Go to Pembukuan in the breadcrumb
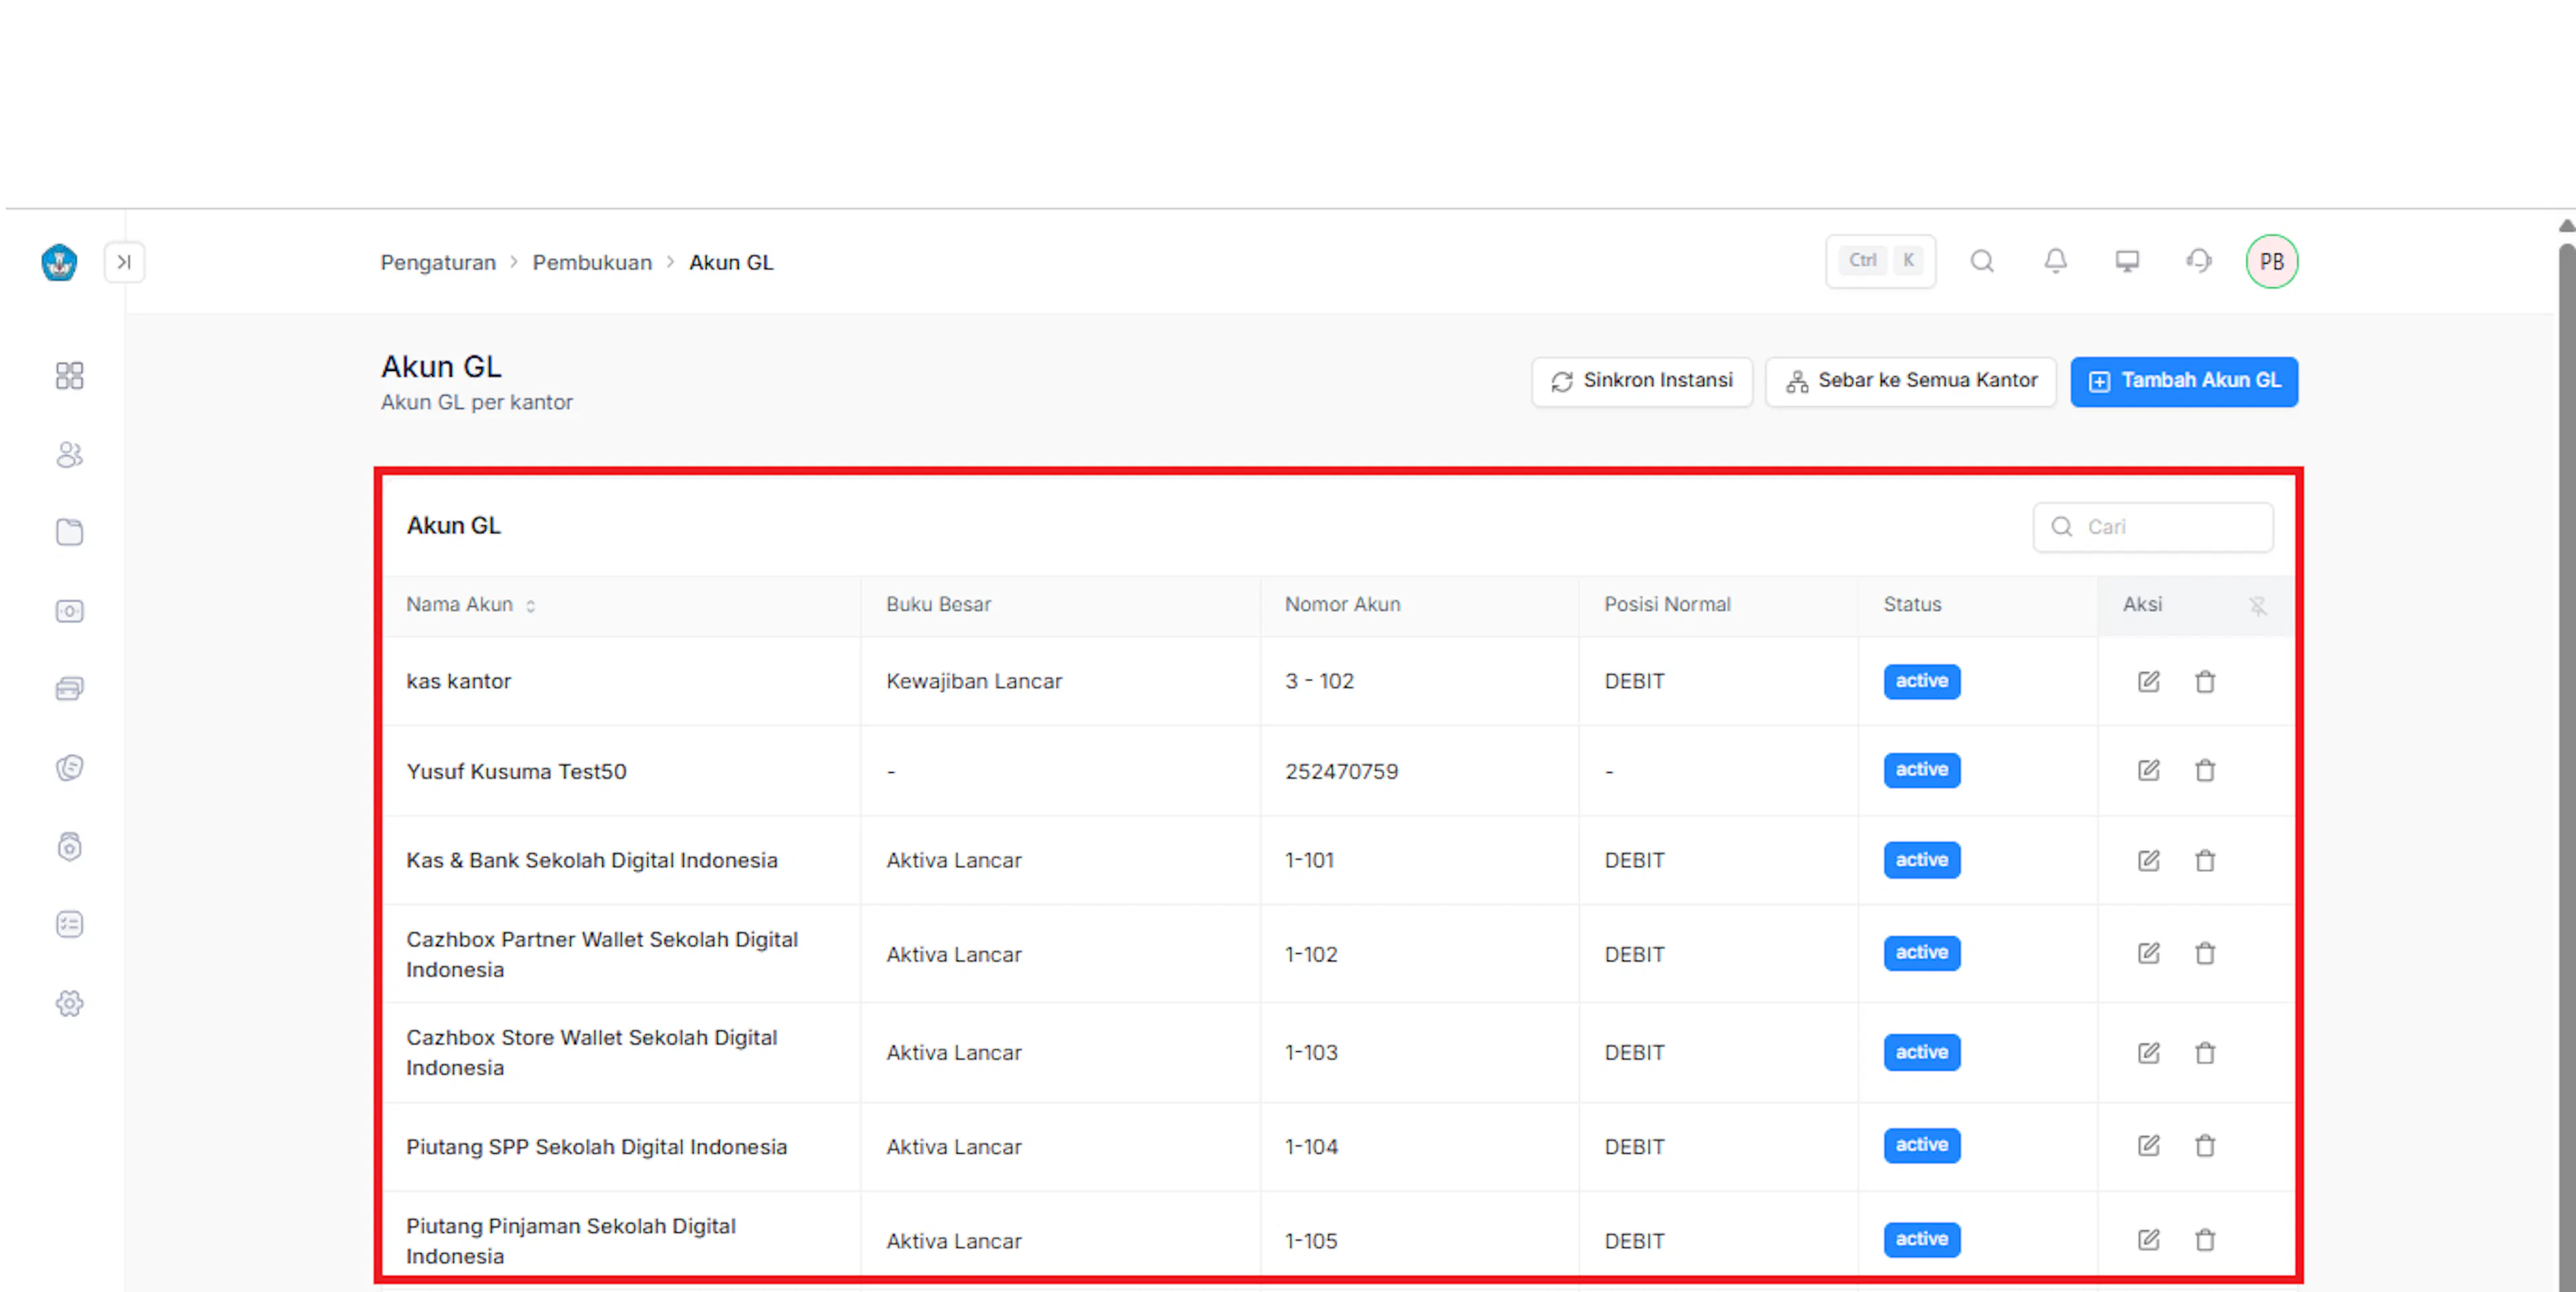The width and height of the screenshot is (2576, 1292). point(592,262)
